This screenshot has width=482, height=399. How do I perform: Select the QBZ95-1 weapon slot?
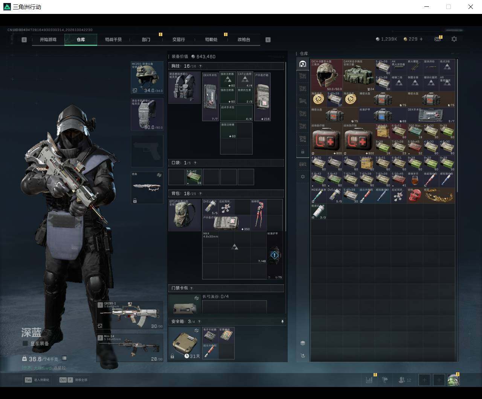130,315
